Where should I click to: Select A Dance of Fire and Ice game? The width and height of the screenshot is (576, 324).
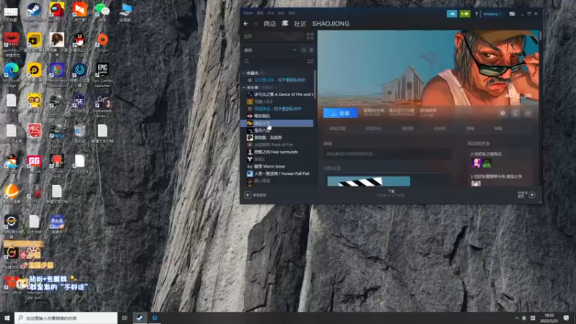(280, 94)
